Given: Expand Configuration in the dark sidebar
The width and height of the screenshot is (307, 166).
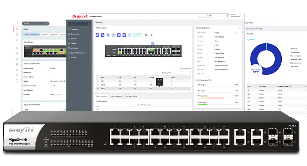Looking at the screenshot, I should [x=79, y=34].
